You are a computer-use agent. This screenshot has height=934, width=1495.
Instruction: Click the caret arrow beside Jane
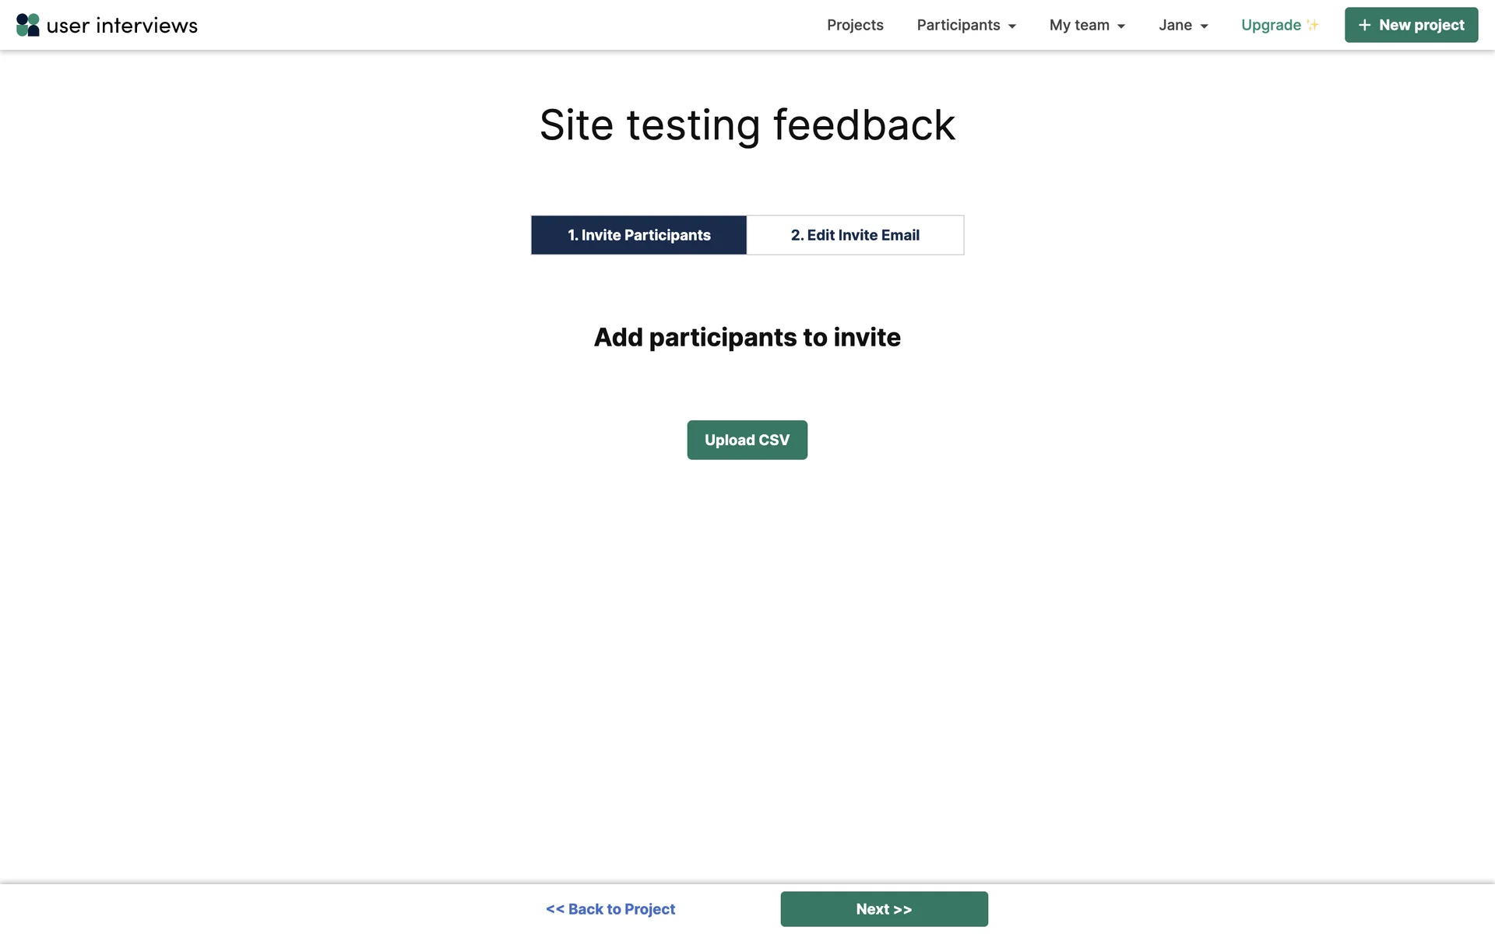coord(1205,26)
